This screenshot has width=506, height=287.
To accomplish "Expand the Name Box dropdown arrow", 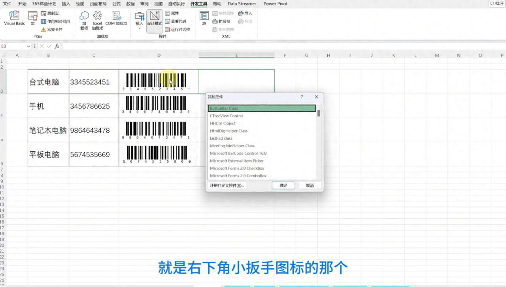I will click(28, 46).
